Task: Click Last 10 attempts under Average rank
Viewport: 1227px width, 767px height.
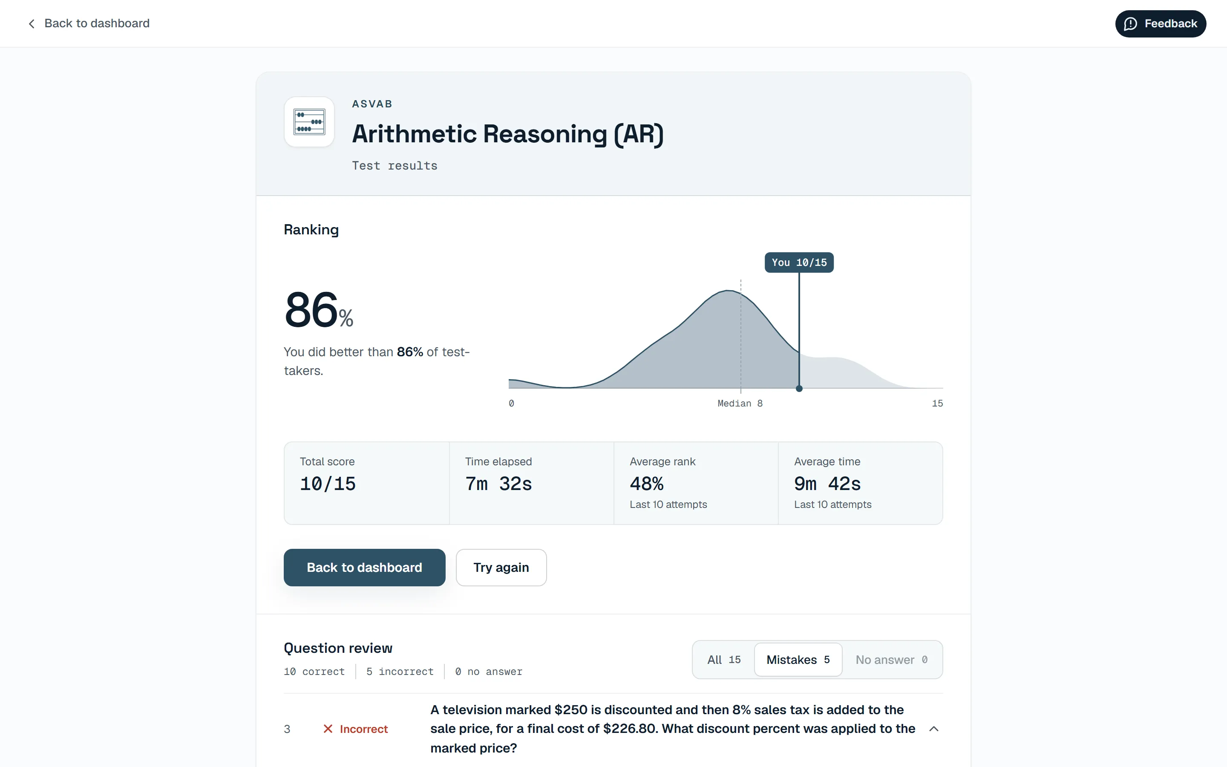Action: (x=668, y=504)
